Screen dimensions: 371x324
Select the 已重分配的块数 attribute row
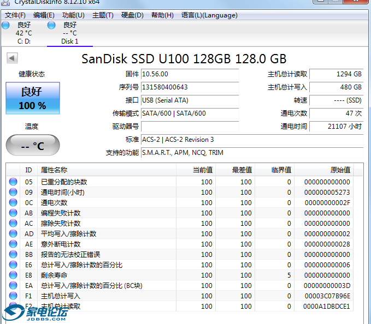coord(180,182)
